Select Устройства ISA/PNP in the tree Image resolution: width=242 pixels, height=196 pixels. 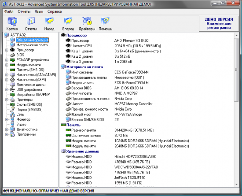click(x=33, y=95)
